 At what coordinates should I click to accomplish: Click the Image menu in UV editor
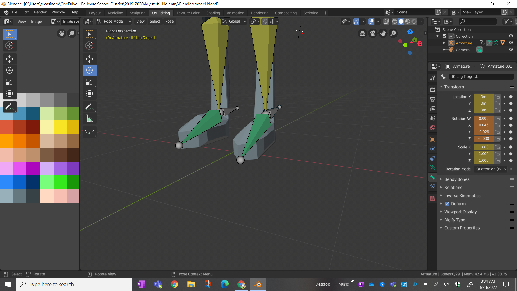[x=36, y=22]
